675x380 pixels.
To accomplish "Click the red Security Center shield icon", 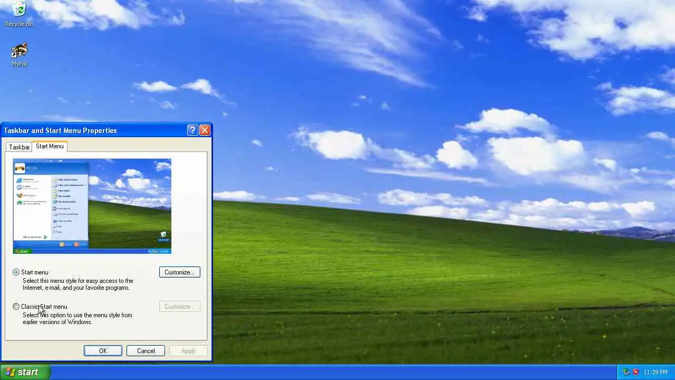I will coord(635,372).
